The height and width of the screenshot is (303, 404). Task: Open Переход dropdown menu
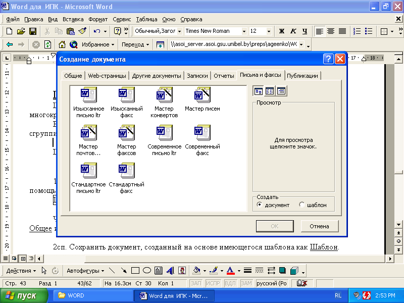tap(135, 44)
